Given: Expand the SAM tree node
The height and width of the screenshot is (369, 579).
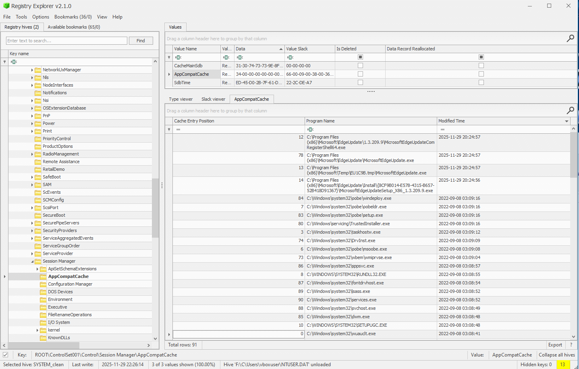Looking at the screenshot, I should (32, 184).
